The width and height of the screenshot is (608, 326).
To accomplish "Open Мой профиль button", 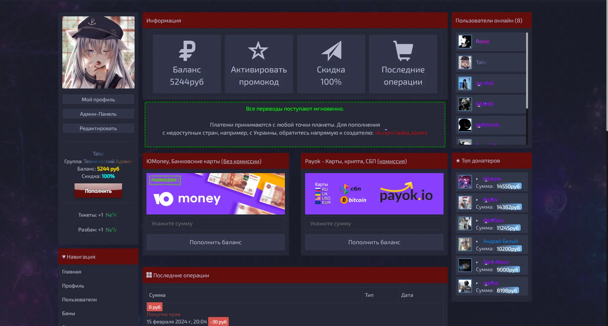I will point(98,99).
